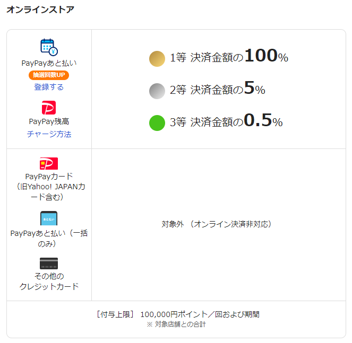
Task: Click the PayPayあと払い(一括のみ) label
Action: coord(49,239)
